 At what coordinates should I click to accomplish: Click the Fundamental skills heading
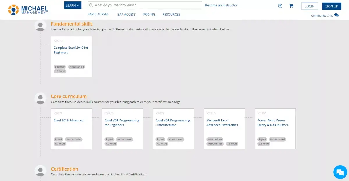[x=72, y=24]
